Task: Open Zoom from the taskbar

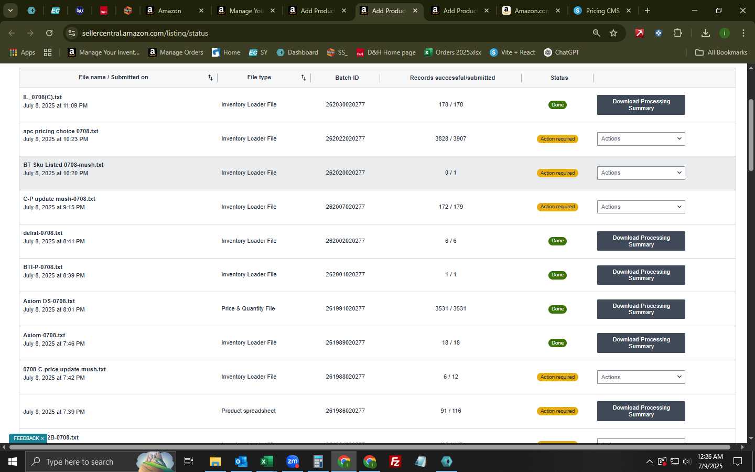Action: pyautogui.click(x=293, y=462)
